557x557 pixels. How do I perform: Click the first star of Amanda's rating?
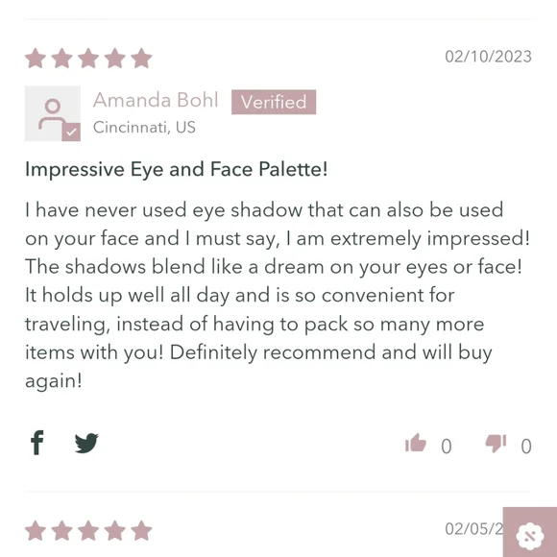[36, 58]
